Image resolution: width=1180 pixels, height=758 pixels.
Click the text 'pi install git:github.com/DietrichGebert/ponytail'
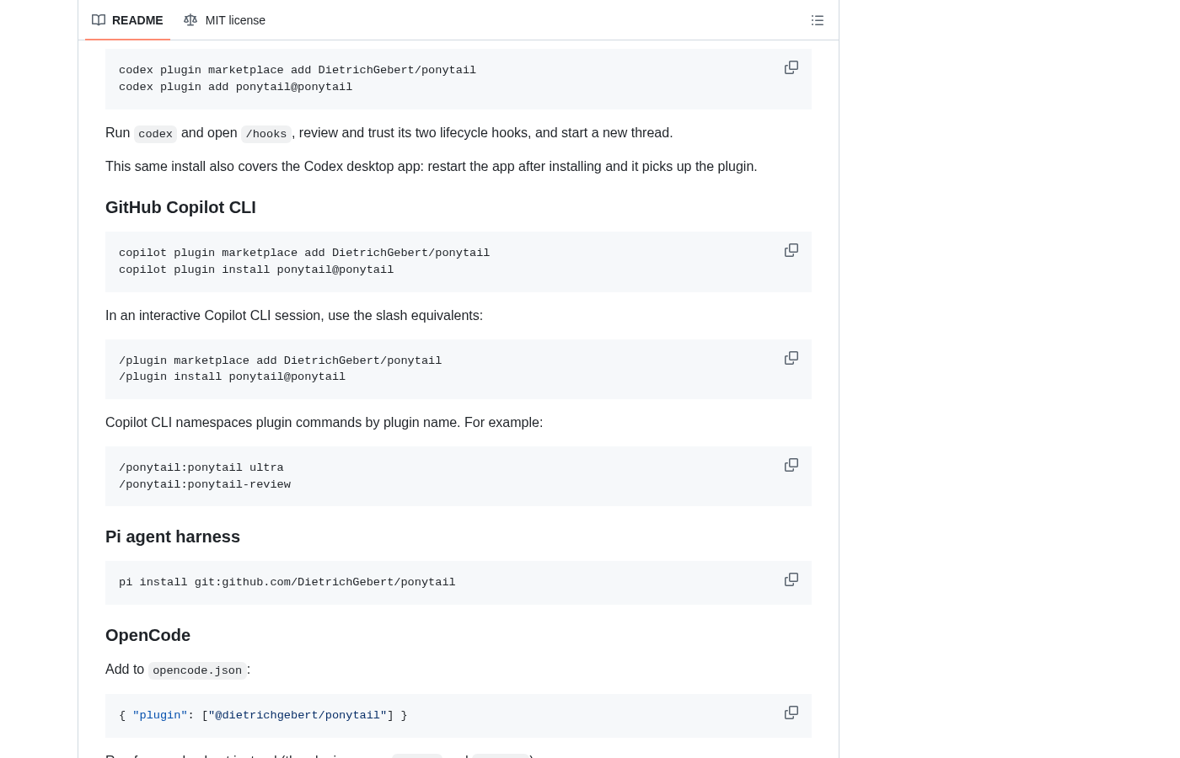[x=287, y=582]
